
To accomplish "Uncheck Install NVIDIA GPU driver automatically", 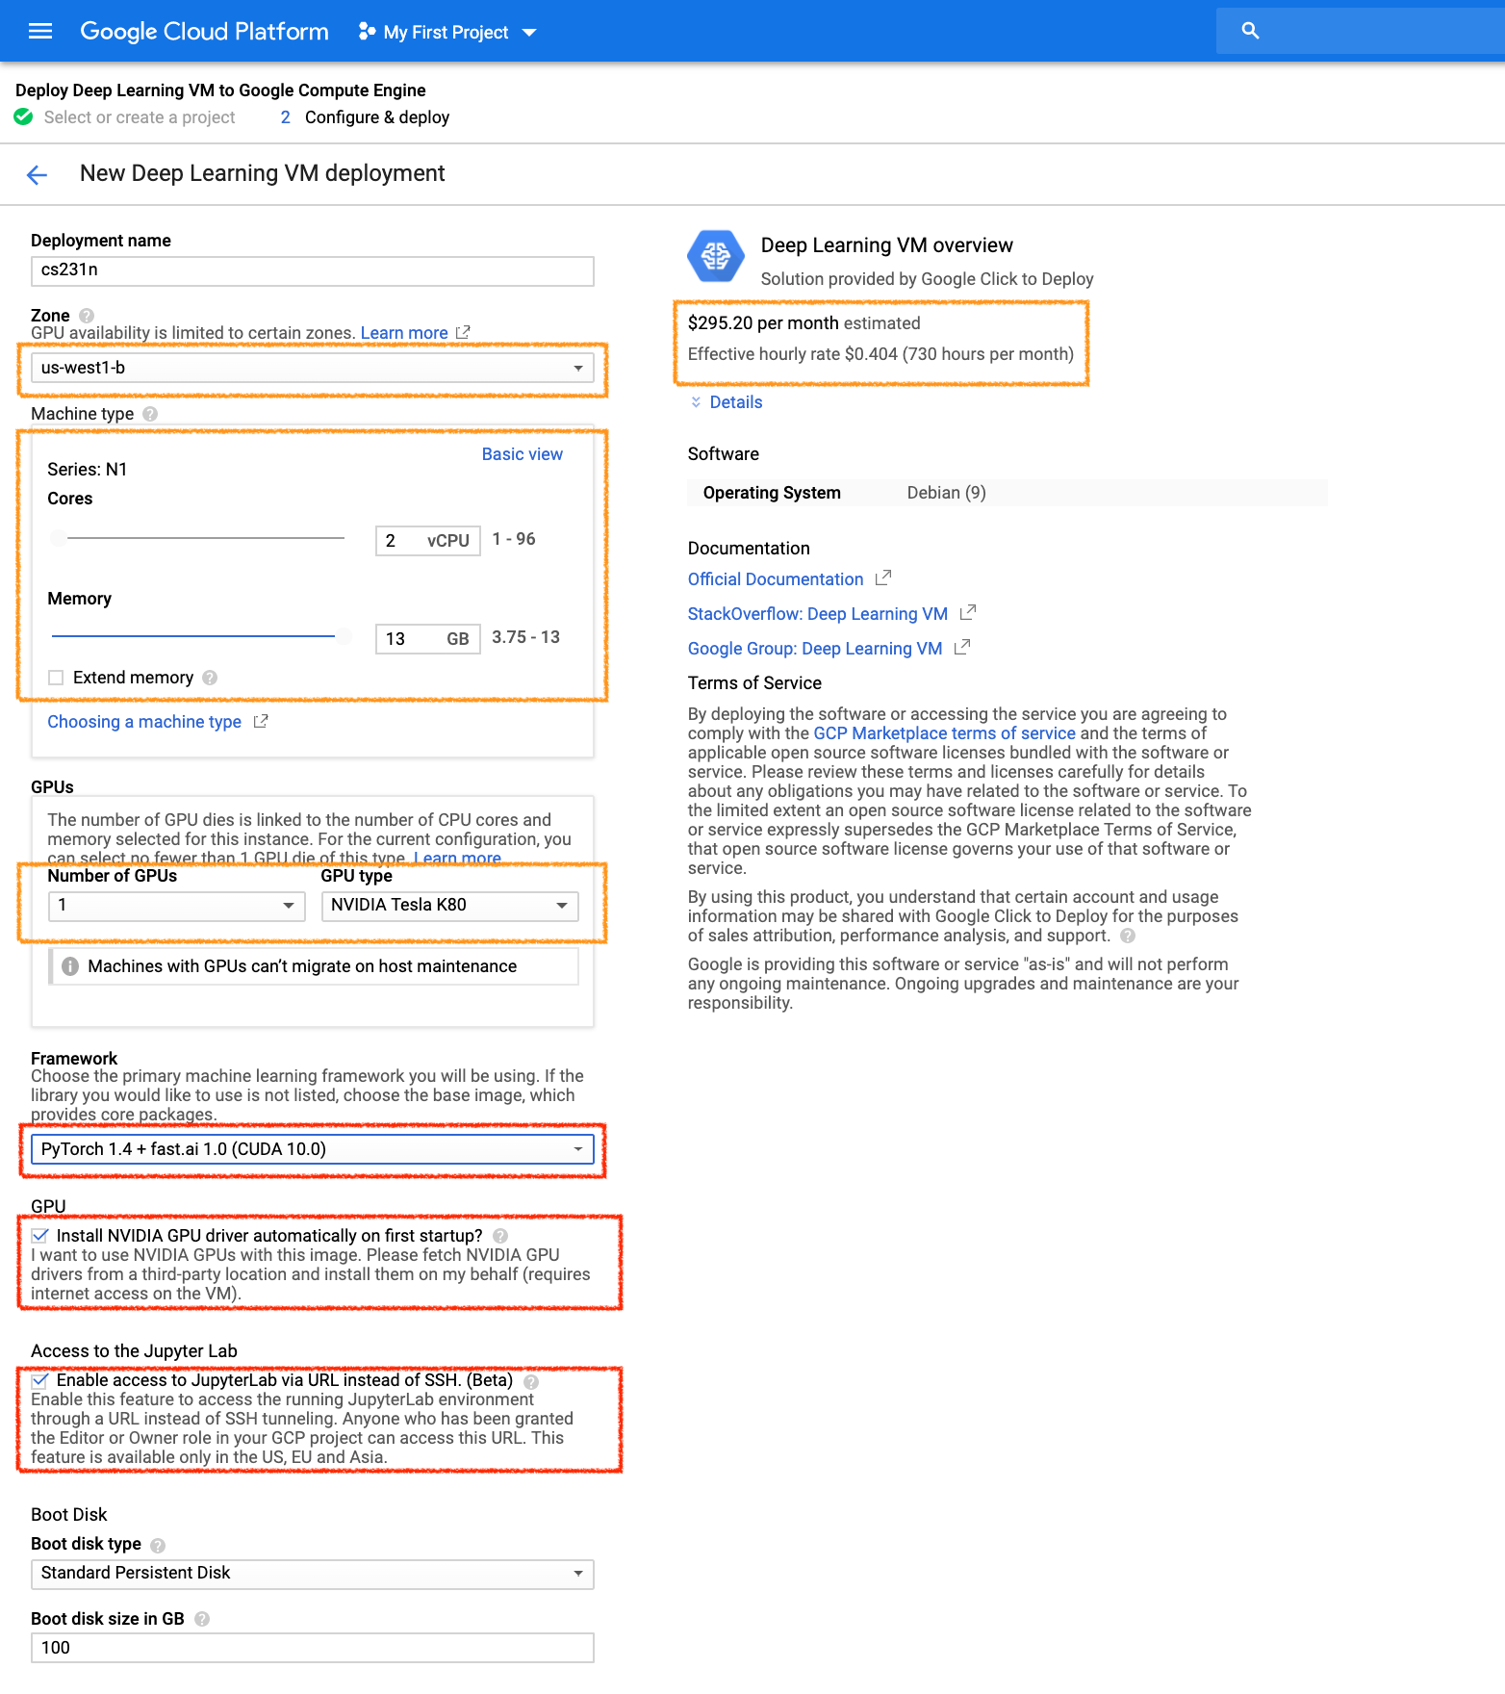I will click(39, 1236).
